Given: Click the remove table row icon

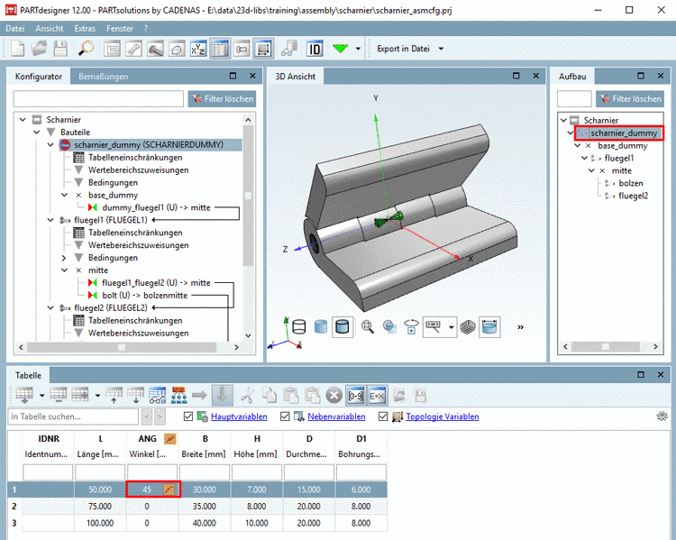Looking at the screenshot, I should (x=59, y=395).
